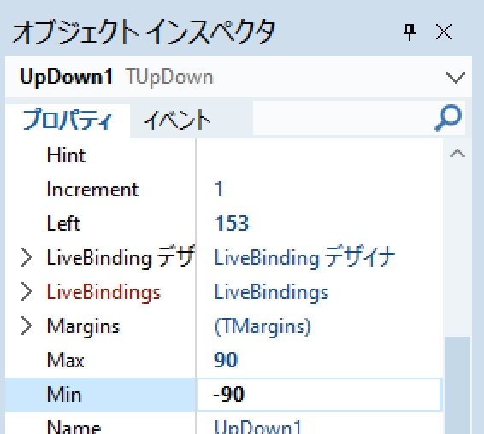The height and width of the screenshot is (434, 484).
Task: Switch to the イベント tab
Action: click(177, 120)
